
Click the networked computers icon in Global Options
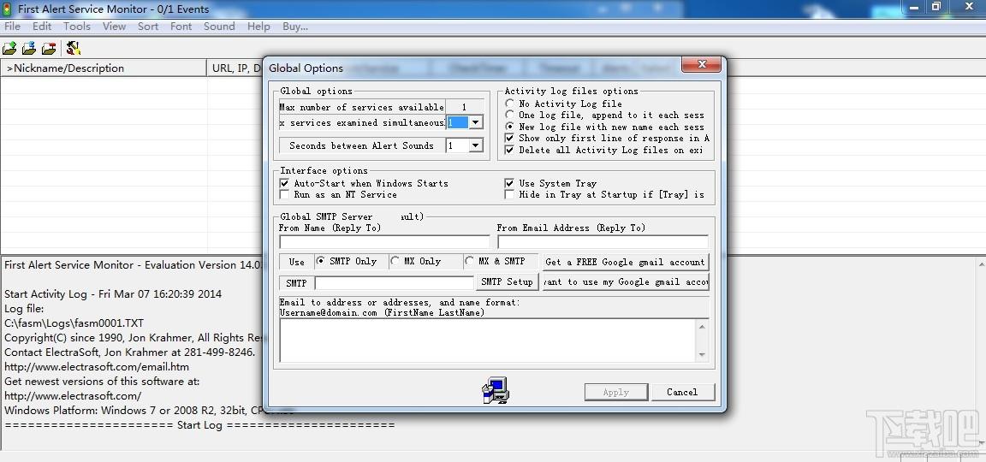pos(496,390)
